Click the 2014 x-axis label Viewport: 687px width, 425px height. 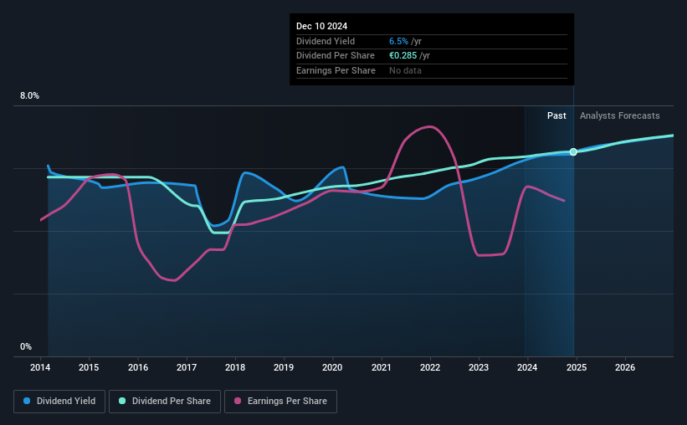pos(40,367)
